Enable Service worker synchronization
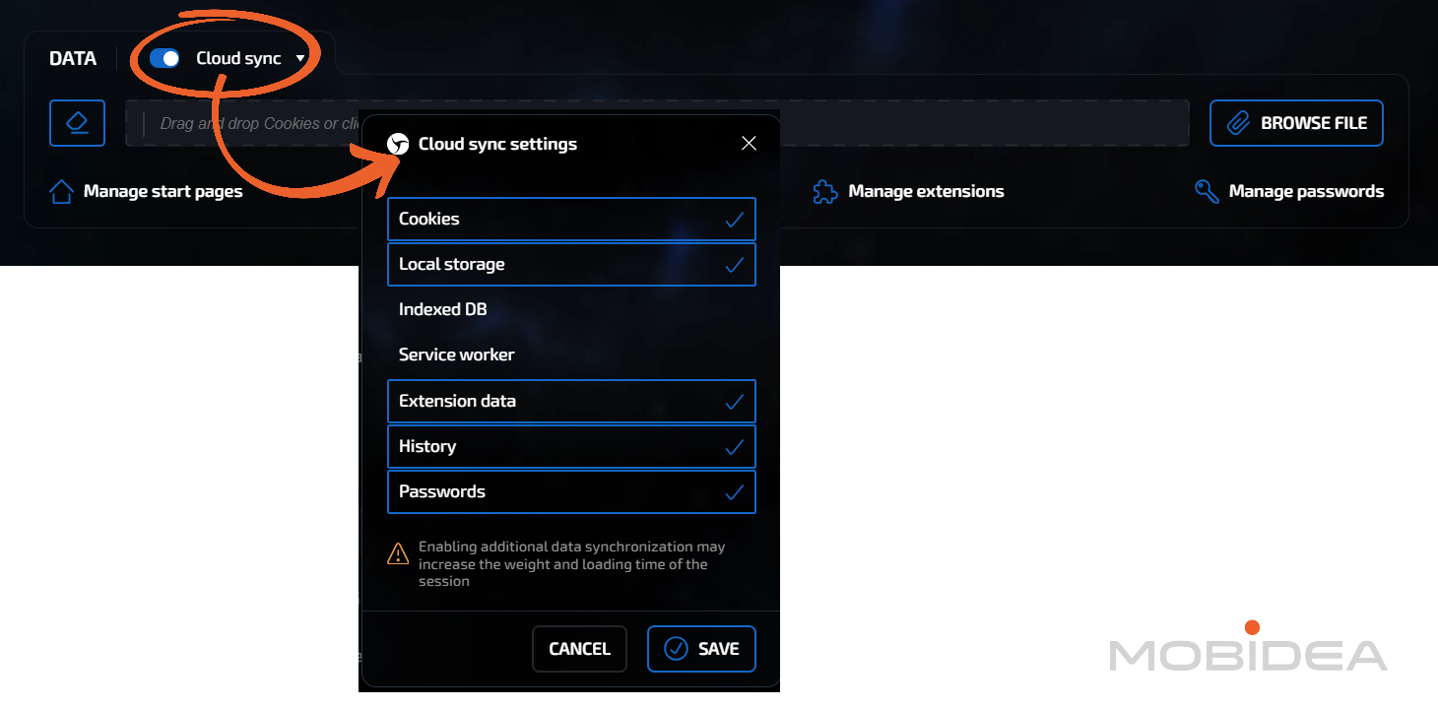The width and height of the screenshot is (1438, 708). coord(571,354)
